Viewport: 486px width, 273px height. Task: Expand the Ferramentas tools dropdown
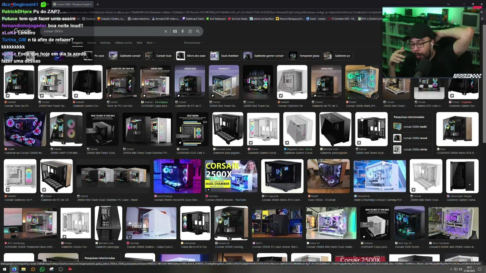point(193,43)
